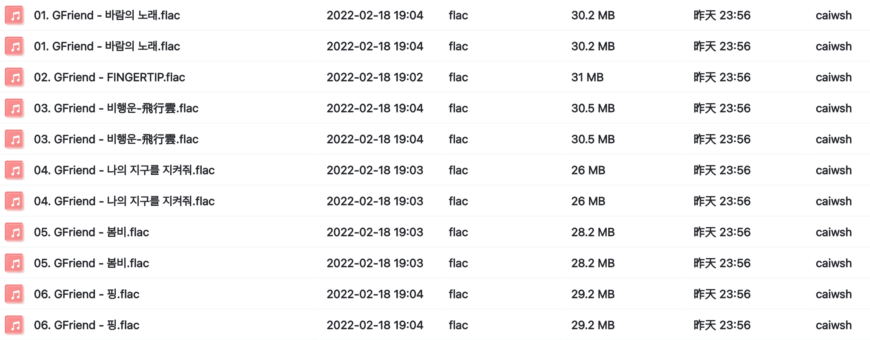
Task: Click the music icon of the second 나의 지구를 지켜줘 file
Action: coord(15,201)
